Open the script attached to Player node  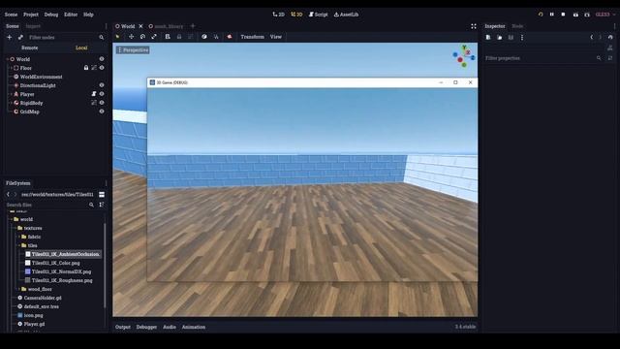(x=94, y=94)
